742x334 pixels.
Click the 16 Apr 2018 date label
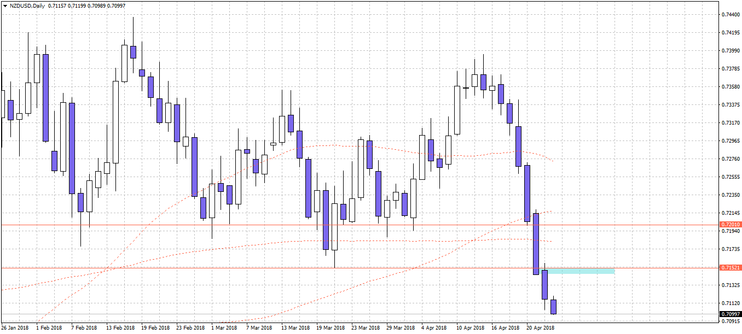(506, 328)
